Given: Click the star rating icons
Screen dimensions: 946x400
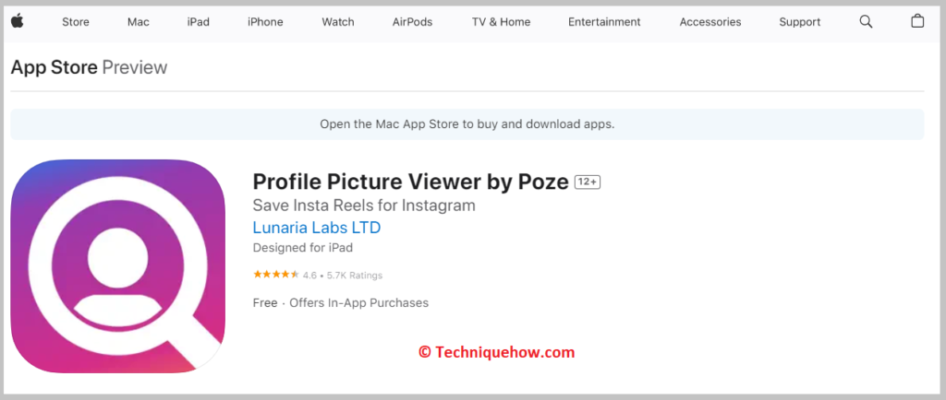Looking at the screenshot, I should coord(275,275).
